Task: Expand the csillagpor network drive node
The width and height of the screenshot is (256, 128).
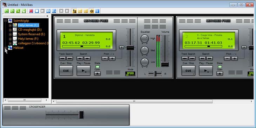Action: click(x=10, y=43)
